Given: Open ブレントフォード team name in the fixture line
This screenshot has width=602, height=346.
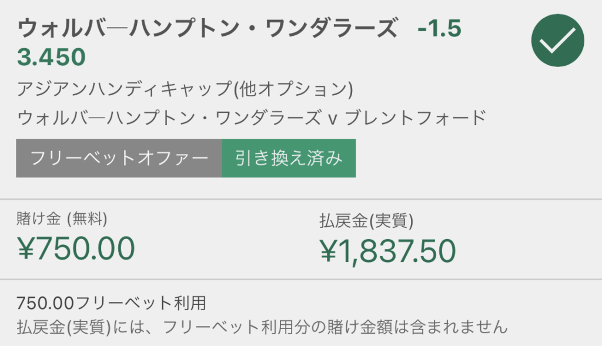Looking at the screenshot, I should click(x=416, y=117).
